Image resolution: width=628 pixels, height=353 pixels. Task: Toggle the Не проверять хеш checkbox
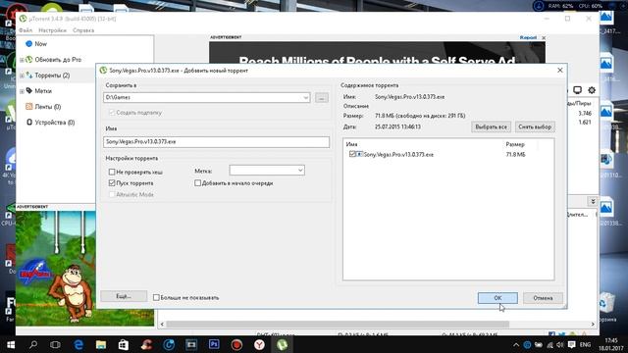click(112, 172)
